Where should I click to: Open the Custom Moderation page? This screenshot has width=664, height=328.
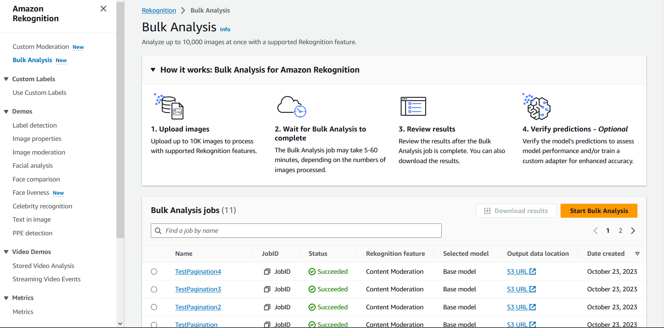(x=40, y=46)
